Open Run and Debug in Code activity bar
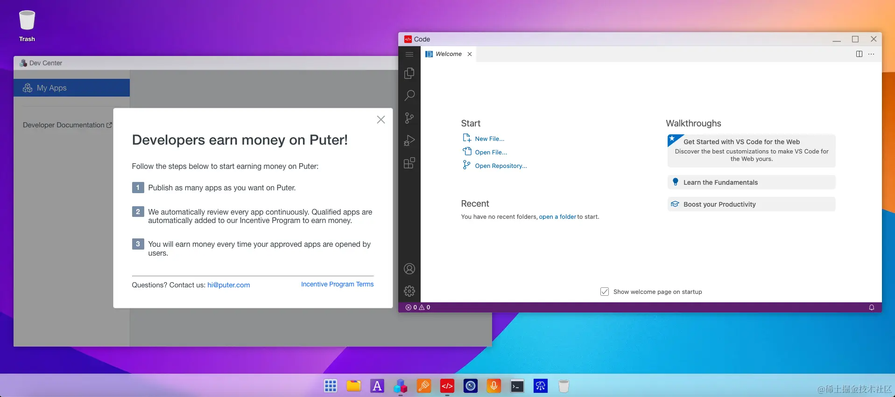The height and width of the screenshot is (397, 895). (x=409, y=140)
